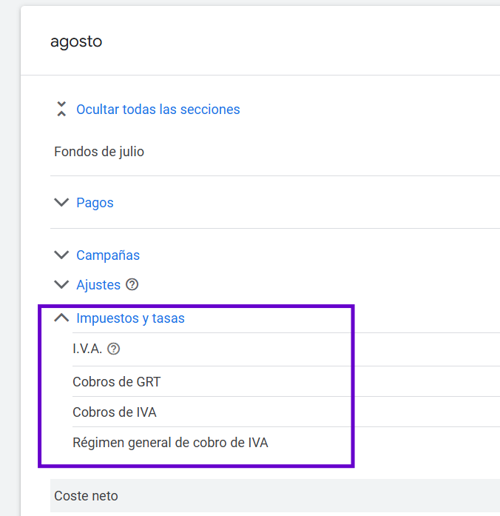The height and width of the screenshot is (516, 500).
Task: Click the Ocultar todas las secciones link
Action: coord(158,110)
